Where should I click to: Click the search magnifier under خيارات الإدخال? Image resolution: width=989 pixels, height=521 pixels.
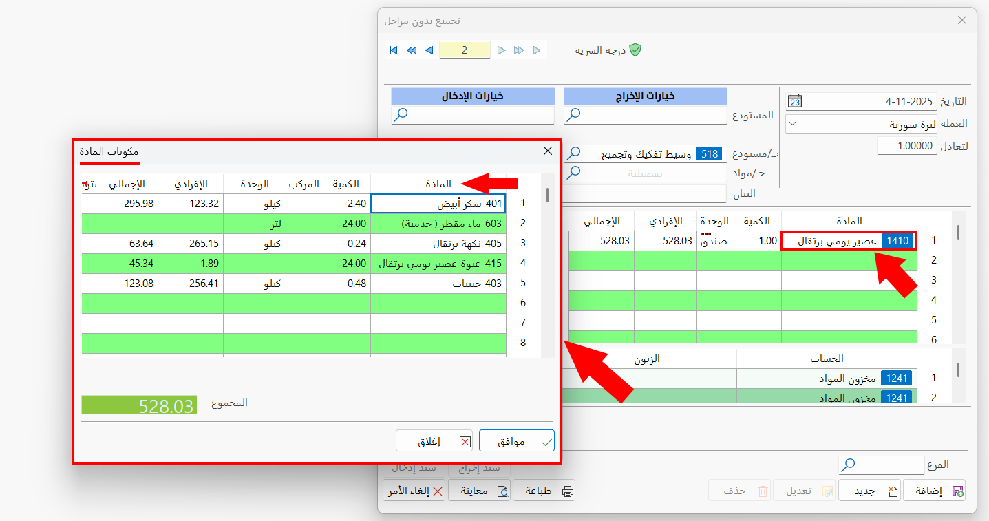(x=401, y=114)
